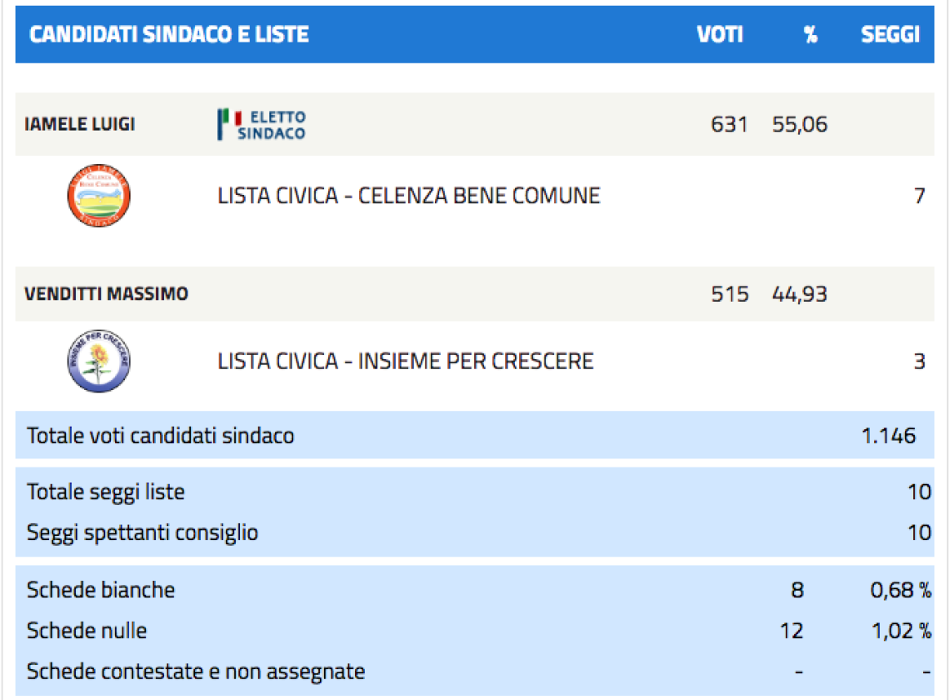Click the Candidati Sindaco e Liste heading
The width and height of the screenshot is (949, 700).
[x=169, y=34]
